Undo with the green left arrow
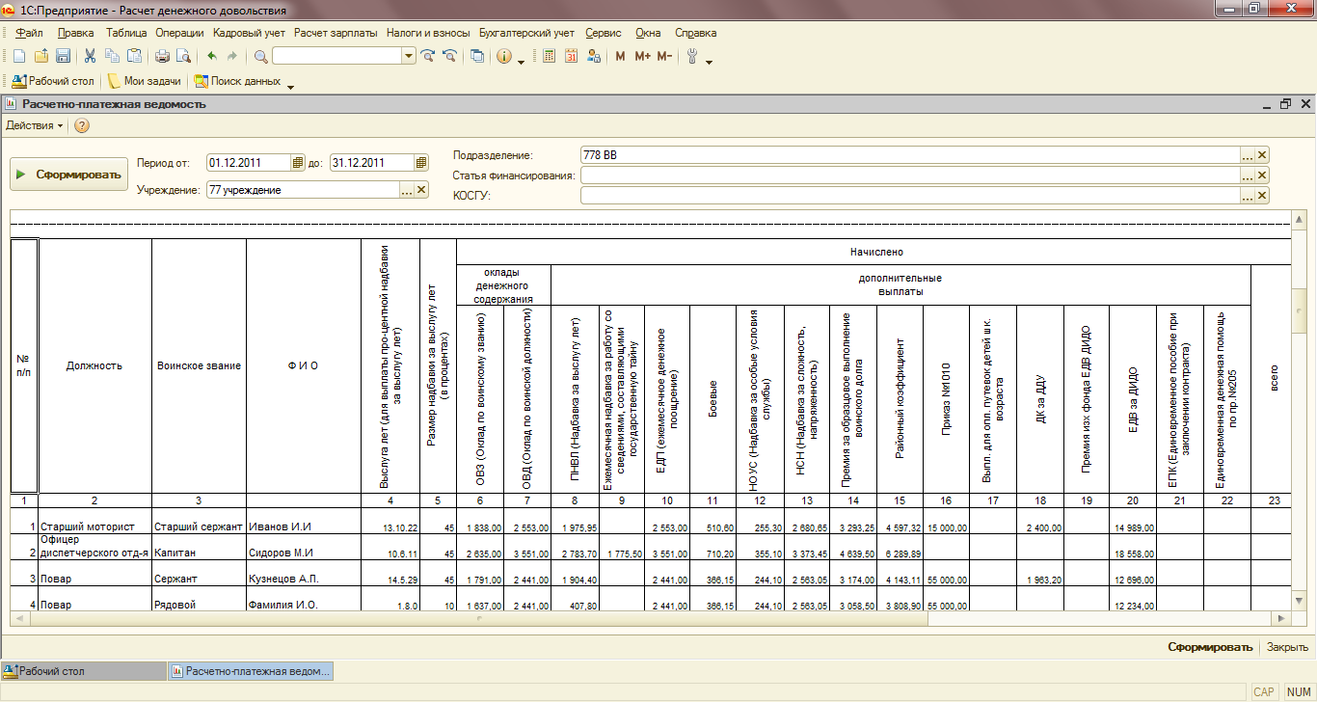1317x702 pixels. point(212,57)
